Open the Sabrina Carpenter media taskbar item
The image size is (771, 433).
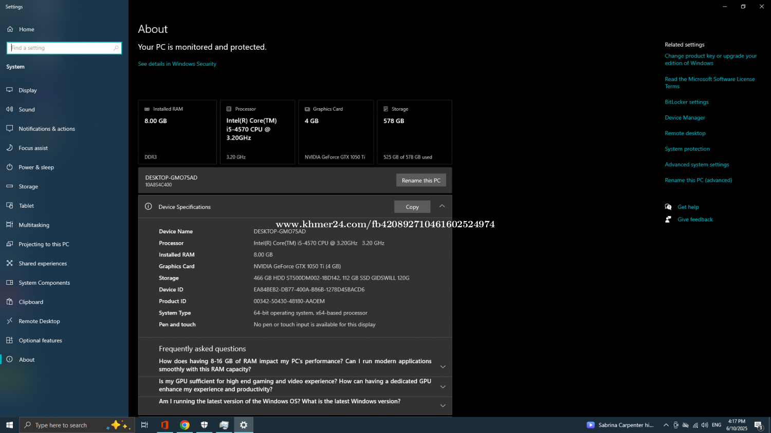coord(620,425)
